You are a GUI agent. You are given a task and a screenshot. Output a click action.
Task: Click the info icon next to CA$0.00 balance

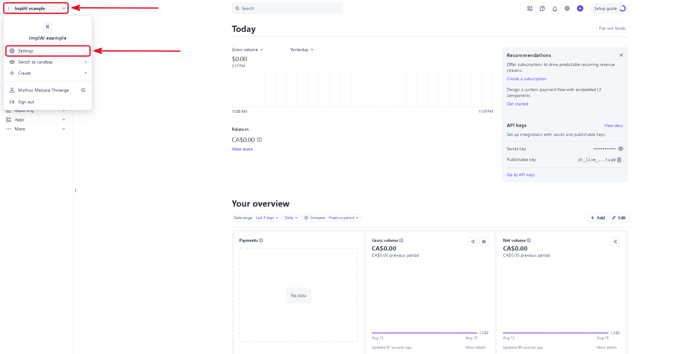(259, 140)
